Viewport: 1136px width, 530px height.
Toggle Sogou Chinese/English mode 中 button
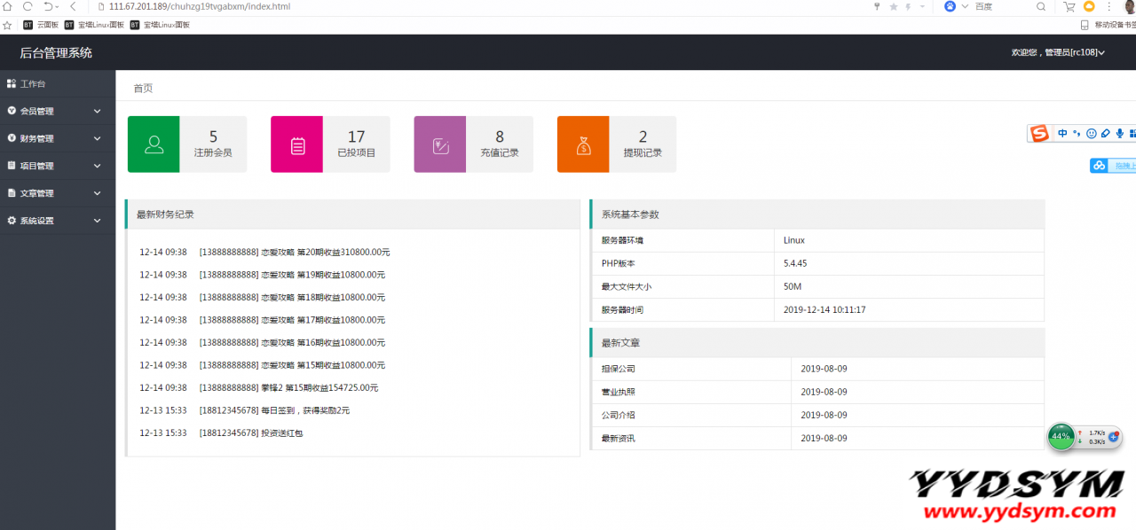(1062, 134)
